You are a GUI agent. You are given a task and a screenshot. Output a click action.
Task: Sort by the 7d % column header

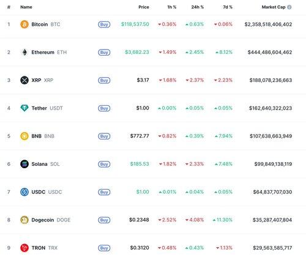(228, 7)
